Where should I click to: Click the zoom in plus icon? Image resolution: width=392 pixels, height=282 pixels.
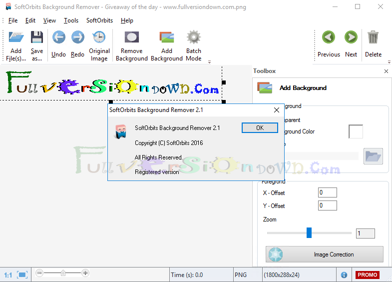click(x=85, y=273)
